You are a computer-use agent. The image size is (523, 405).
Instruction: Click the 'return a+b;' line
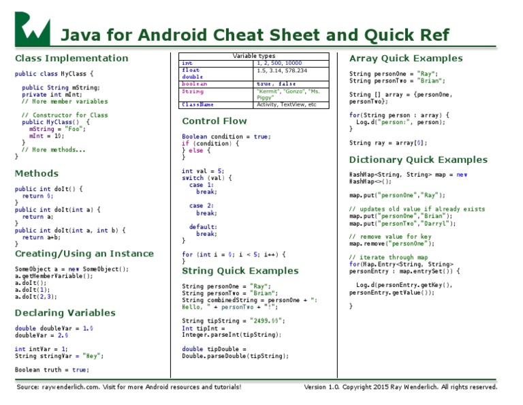[x=42, y=237]
